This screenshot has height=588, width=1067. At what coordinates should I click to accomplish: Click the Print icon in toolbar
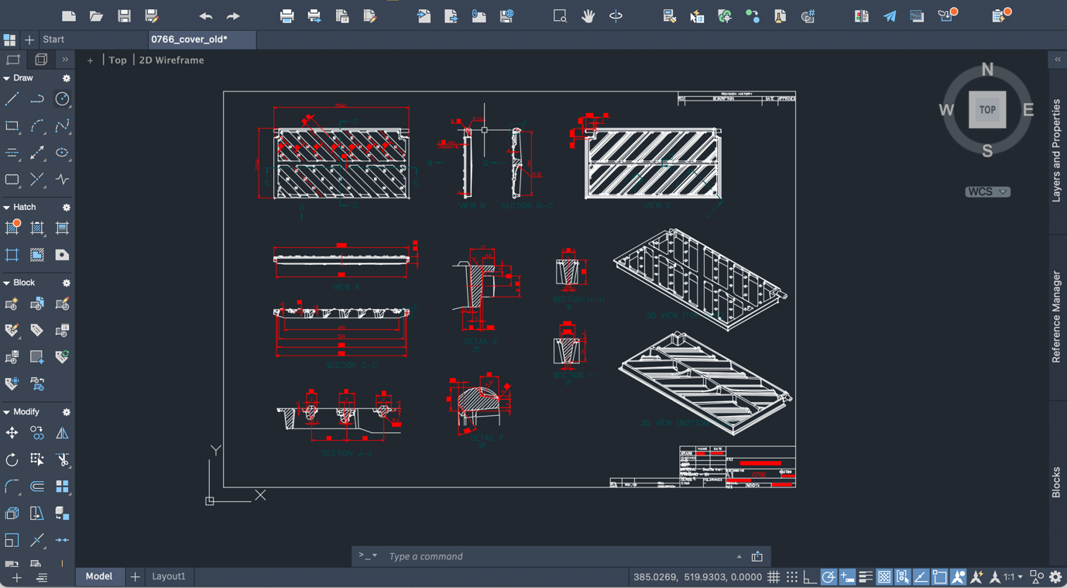coord(286,16)
